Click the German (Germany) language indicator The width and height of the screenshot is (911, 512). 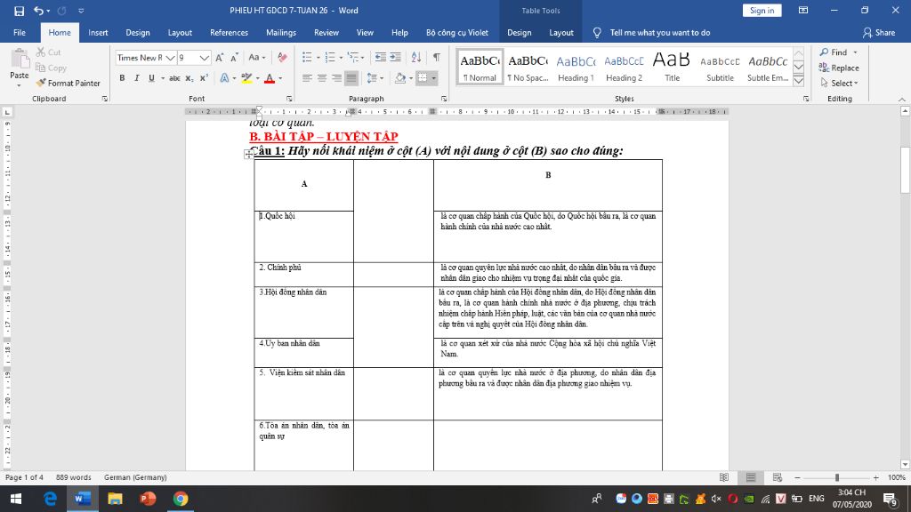(135, 477)
